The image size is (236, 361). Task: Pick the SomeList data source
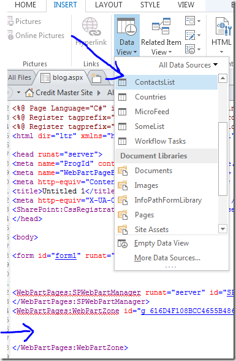[166, 126]
